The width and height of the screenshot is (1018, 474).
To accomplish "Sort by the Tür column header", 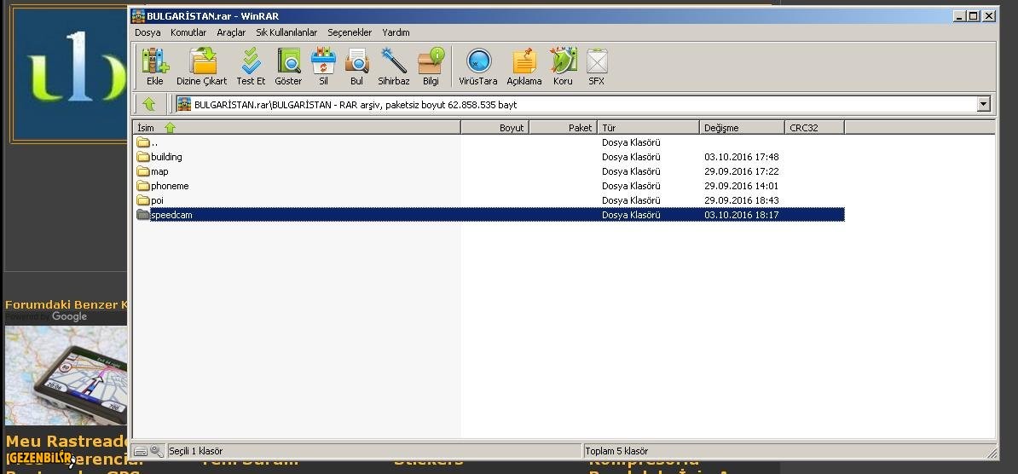I will [648, 128].
